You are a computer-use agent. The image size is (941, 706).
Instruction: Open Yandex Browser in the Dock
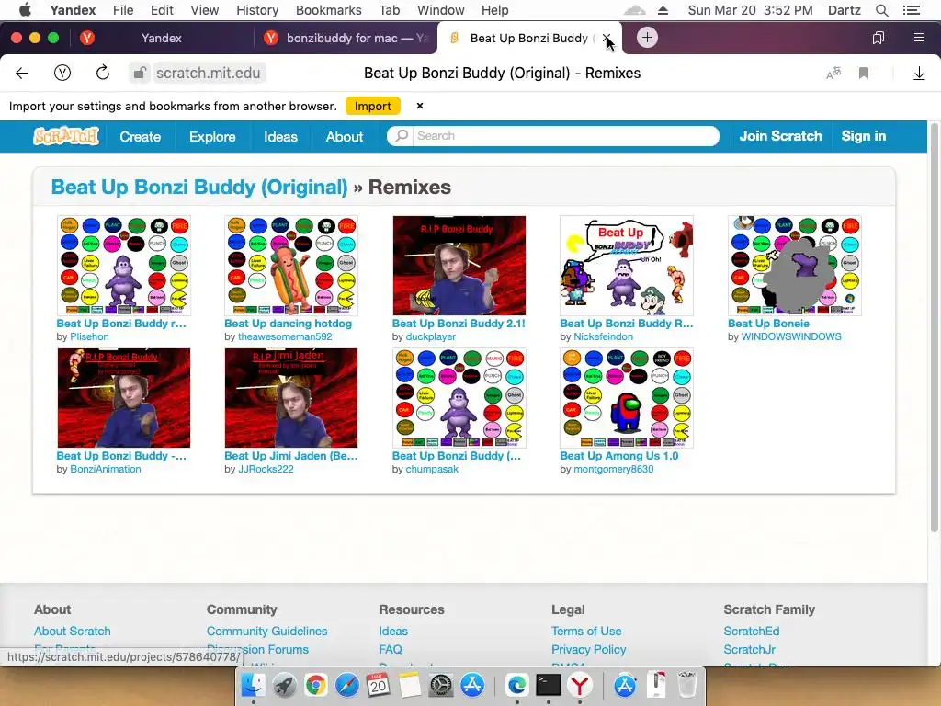pyautogui.click(x=580, y=685)
